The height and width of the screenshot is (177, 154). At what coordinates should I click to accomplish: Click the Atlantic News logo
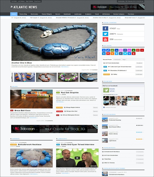pyautogui.click(x=24, y=7)
